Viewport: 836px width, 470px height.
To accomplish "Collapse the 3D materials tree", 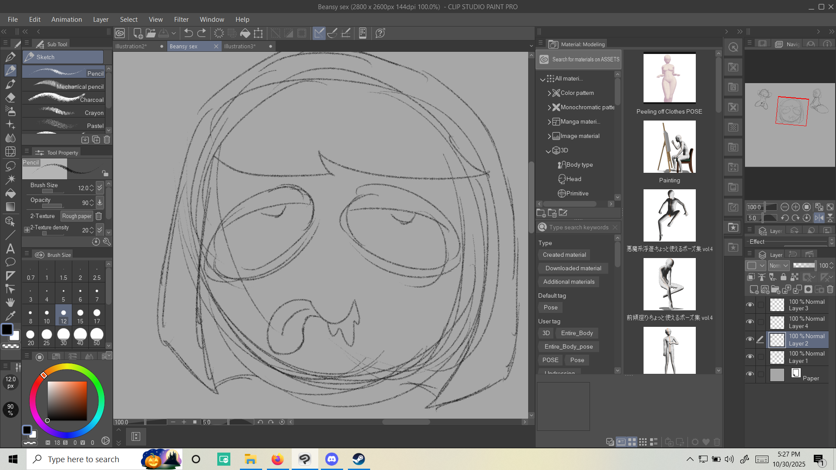I will tap(548, 151).
